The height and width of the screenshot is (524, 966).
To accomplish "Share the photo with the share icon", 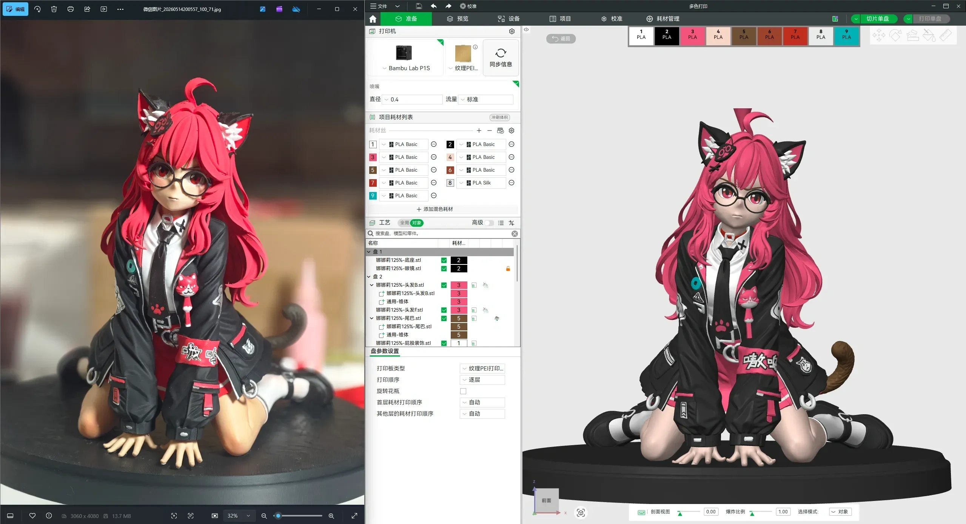I will pyautogui.click(x=87, y=9).
